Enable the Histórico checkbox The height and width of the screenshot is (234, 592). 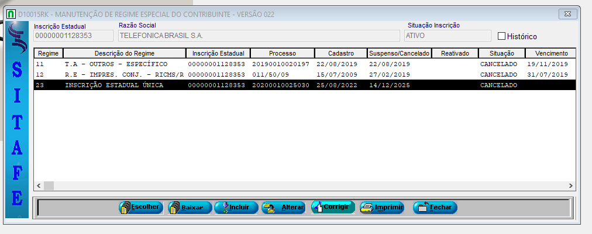pyautogui.click(x=501, y=36)
